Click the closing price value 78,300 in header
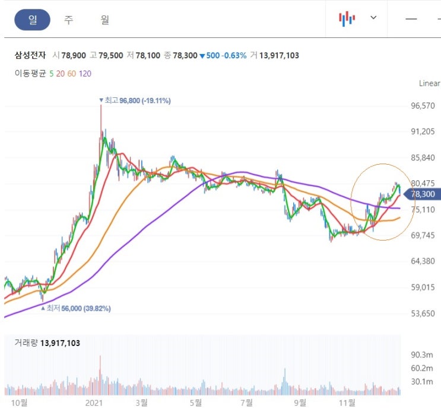Viewport: 441px width, 416px height. click(185, 55)
